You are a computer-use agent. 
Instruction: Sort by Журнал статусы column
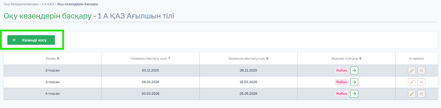(x=346, y=59)
